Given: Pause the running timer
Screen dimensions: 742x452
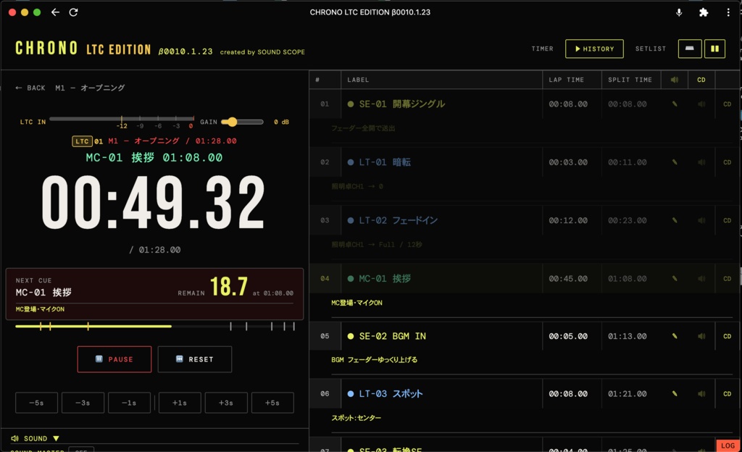Looking at the screenshot, I should 114,359.
